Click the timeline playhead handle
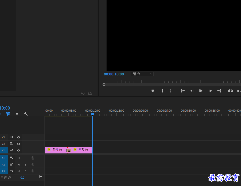Screen dimensions: 241x186 92,114
